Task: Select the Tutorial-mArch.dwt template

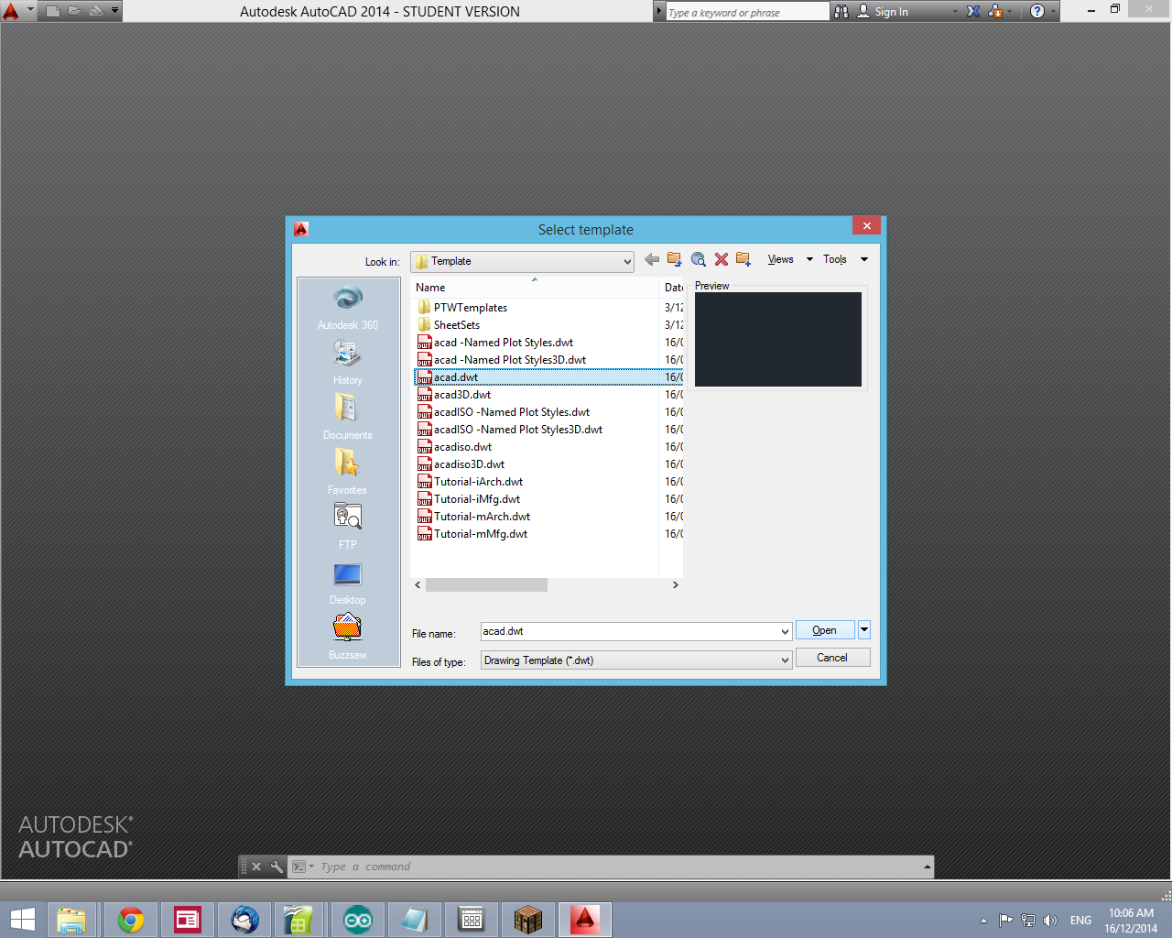Action: [x=480, y=516]
